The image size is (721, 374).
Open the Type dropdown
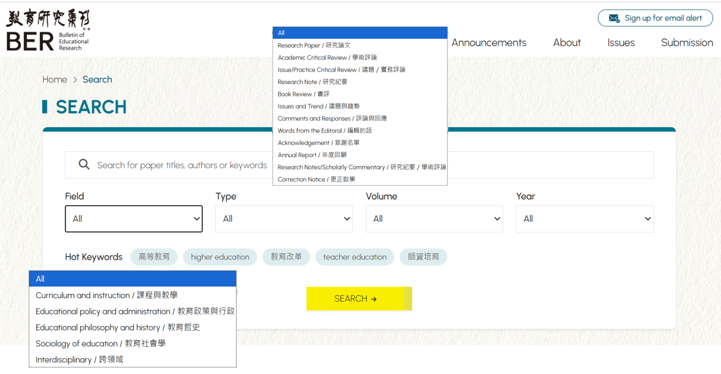[284, 219]
